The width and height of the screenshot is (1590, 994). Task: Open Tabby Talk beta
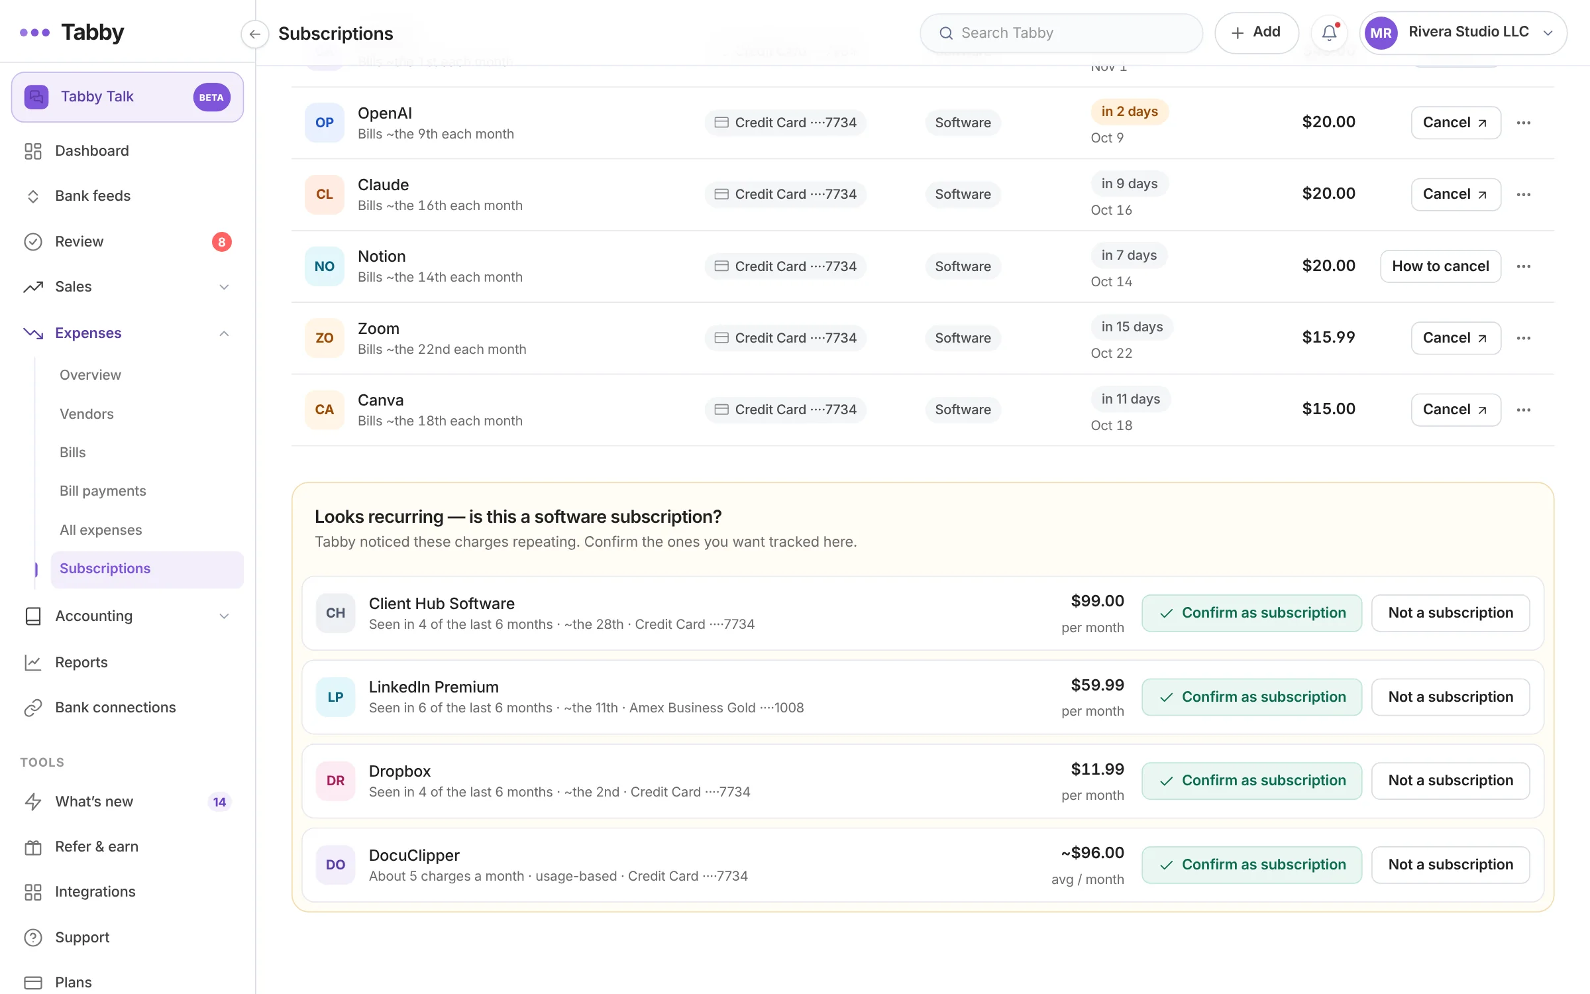(127, 97)
